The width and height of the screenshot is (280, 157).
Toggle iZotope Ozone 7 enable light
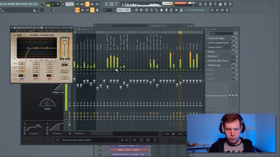(237, 47)
